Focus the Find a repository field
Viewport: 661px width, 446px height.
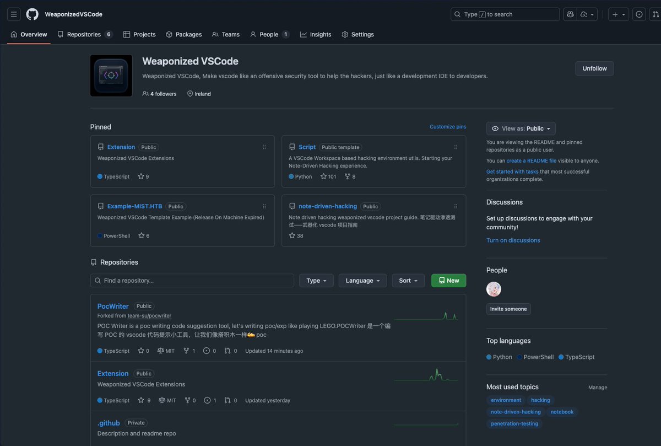(x=192, y=281)
